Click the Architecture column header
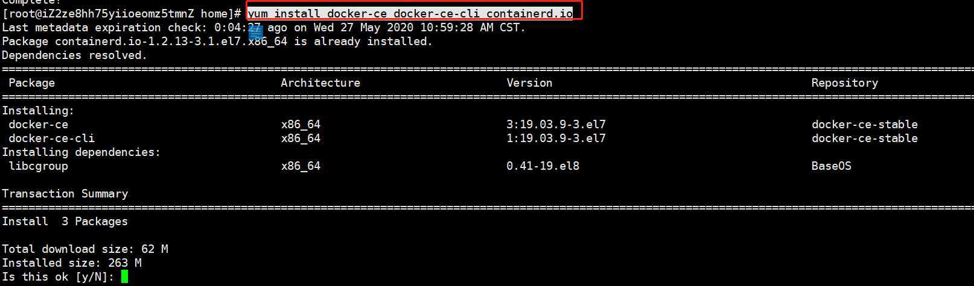This screenshot has height=286, width=974. [x=320, y=83]
